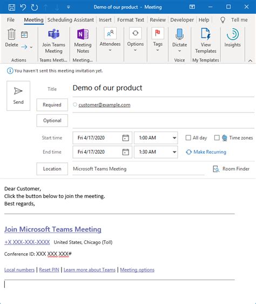Open the 1:00 AM start time dropdown
This screenshot has width=256, height=304.
(174, 138)
